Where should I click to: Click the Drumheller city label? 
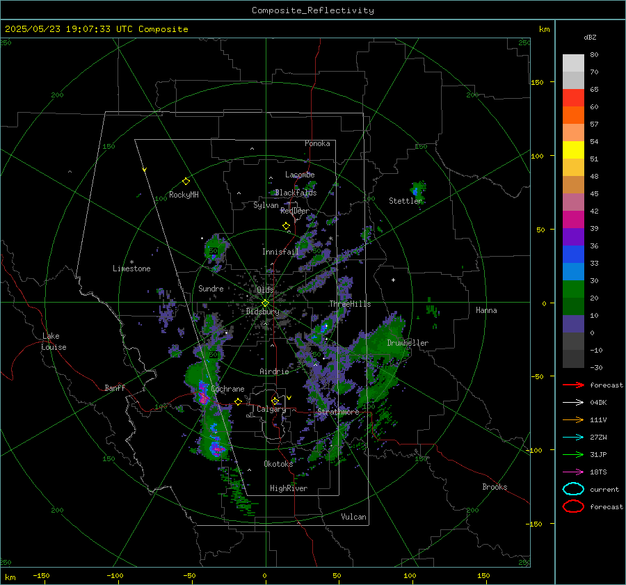click(408, 343)
